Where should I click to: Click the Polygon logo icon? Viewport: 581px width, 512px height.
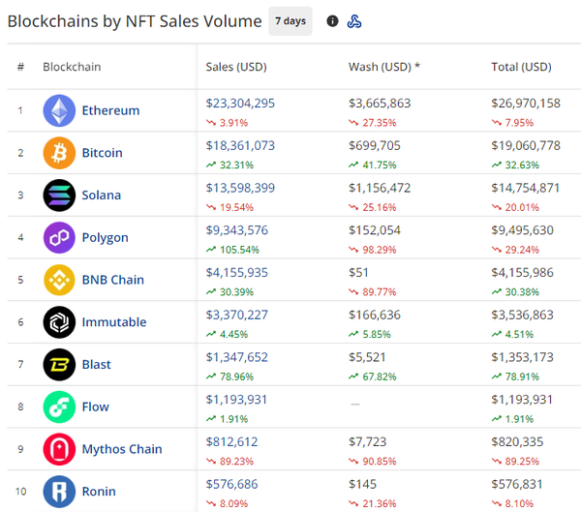click(59, 237)
